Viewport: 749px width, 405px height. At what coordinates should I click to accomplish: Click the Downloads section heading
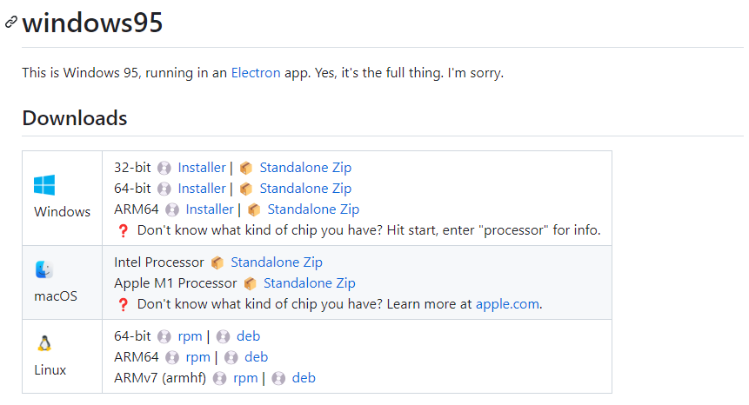tap(75, 118)
